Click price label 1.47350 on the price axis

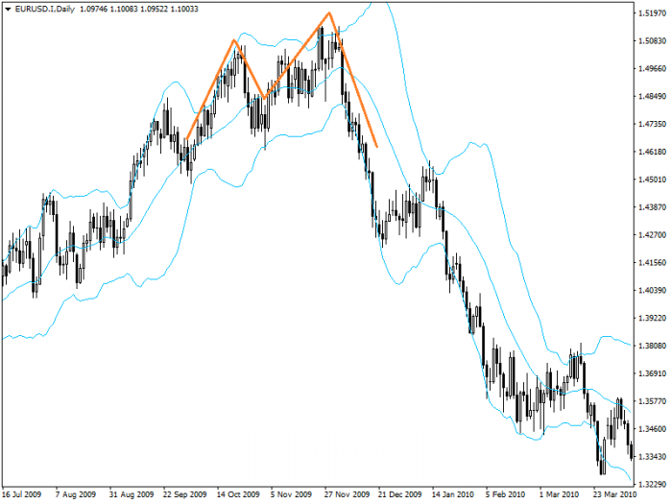(x=652, y=124)
